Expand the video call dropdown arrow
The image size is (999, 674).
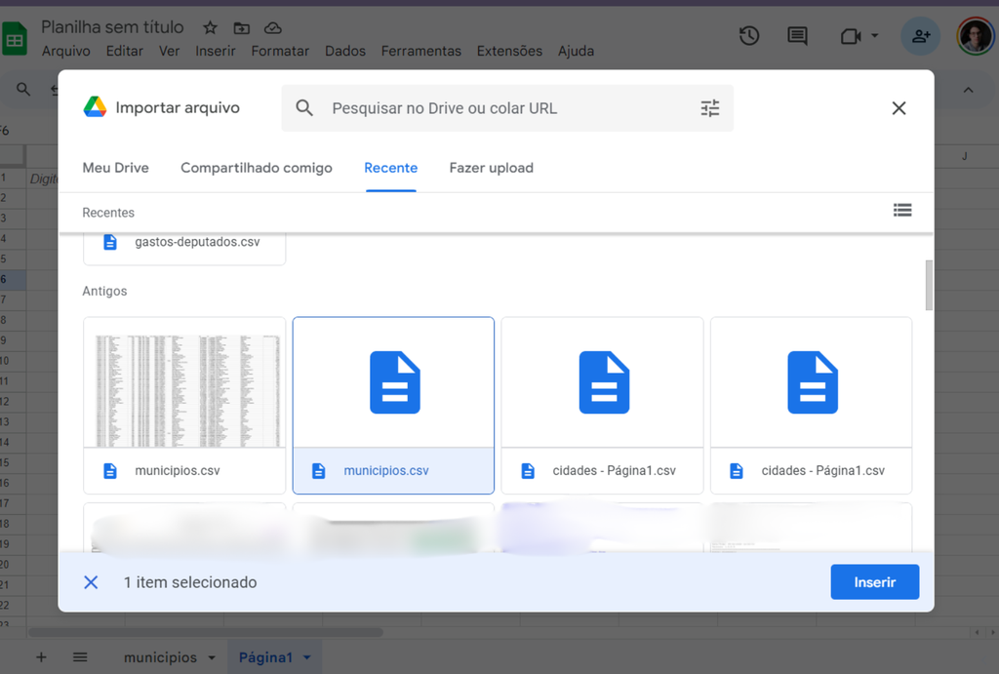click(x=874, y=36)
